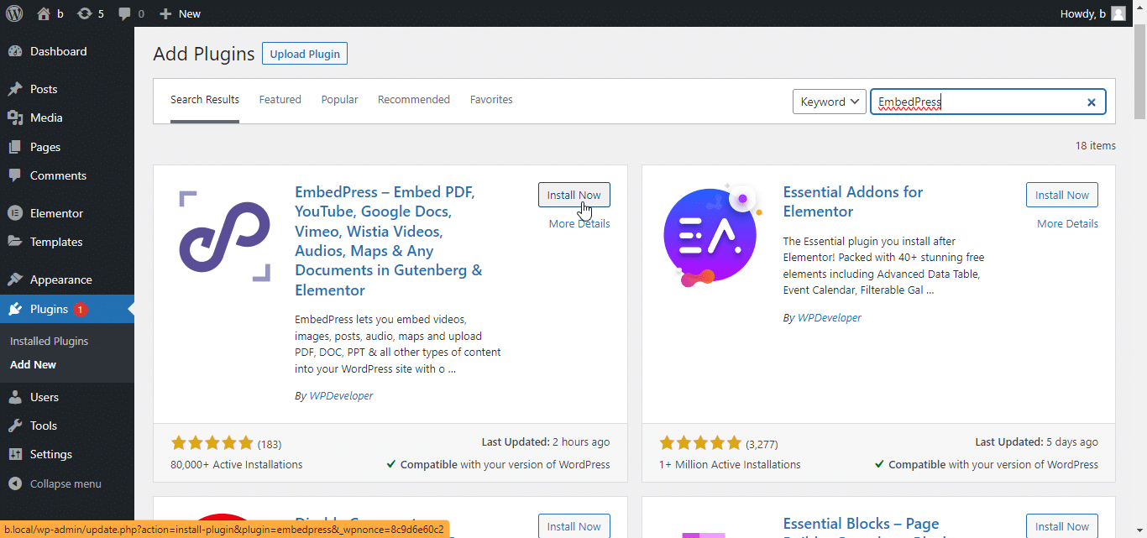Click Last Updated: 2 hours ago text
The height and width of the screenshot is (538, 1147).
[x=546, y=441]
